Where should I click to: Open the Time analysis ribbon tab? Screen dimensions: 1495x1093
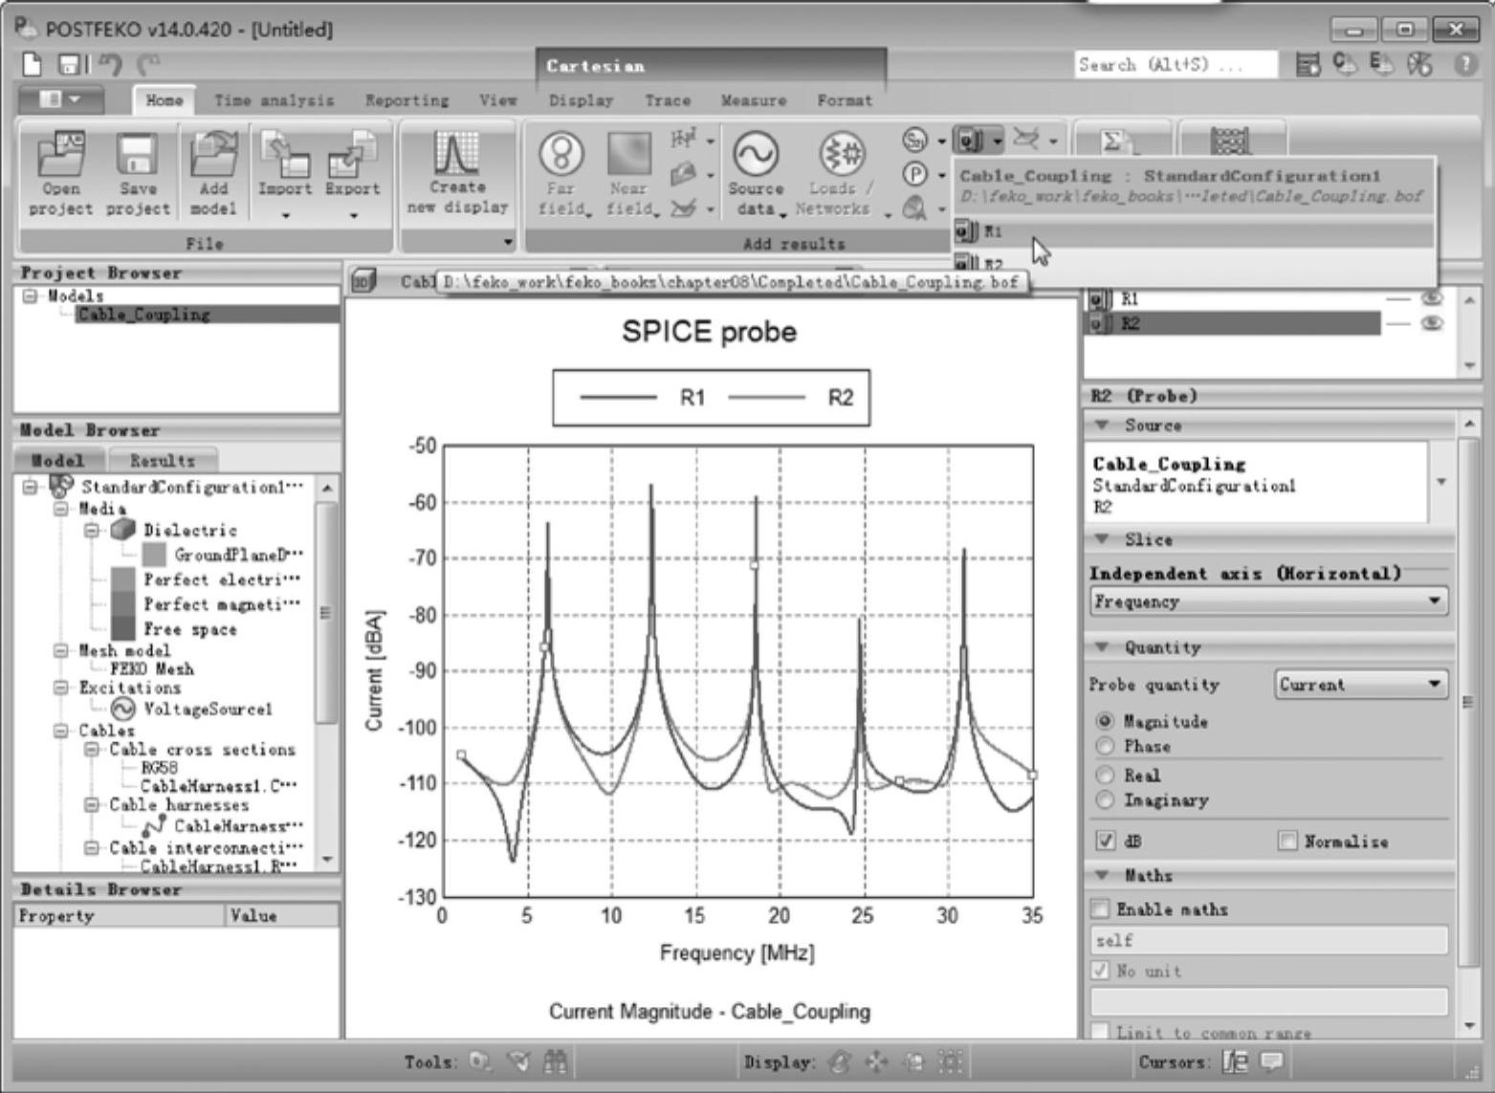click(275, 100)
